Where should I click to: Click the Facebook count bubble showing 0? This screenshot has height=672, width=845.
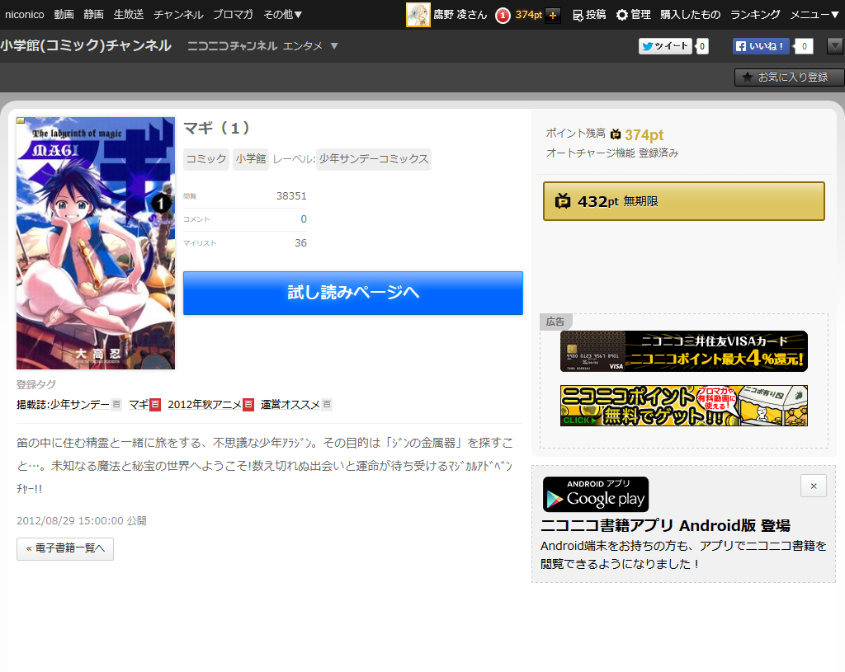pos(804,46)
